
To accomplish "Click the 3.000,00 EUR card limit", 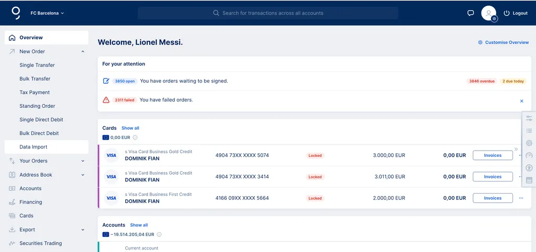I will pos(389,155).
